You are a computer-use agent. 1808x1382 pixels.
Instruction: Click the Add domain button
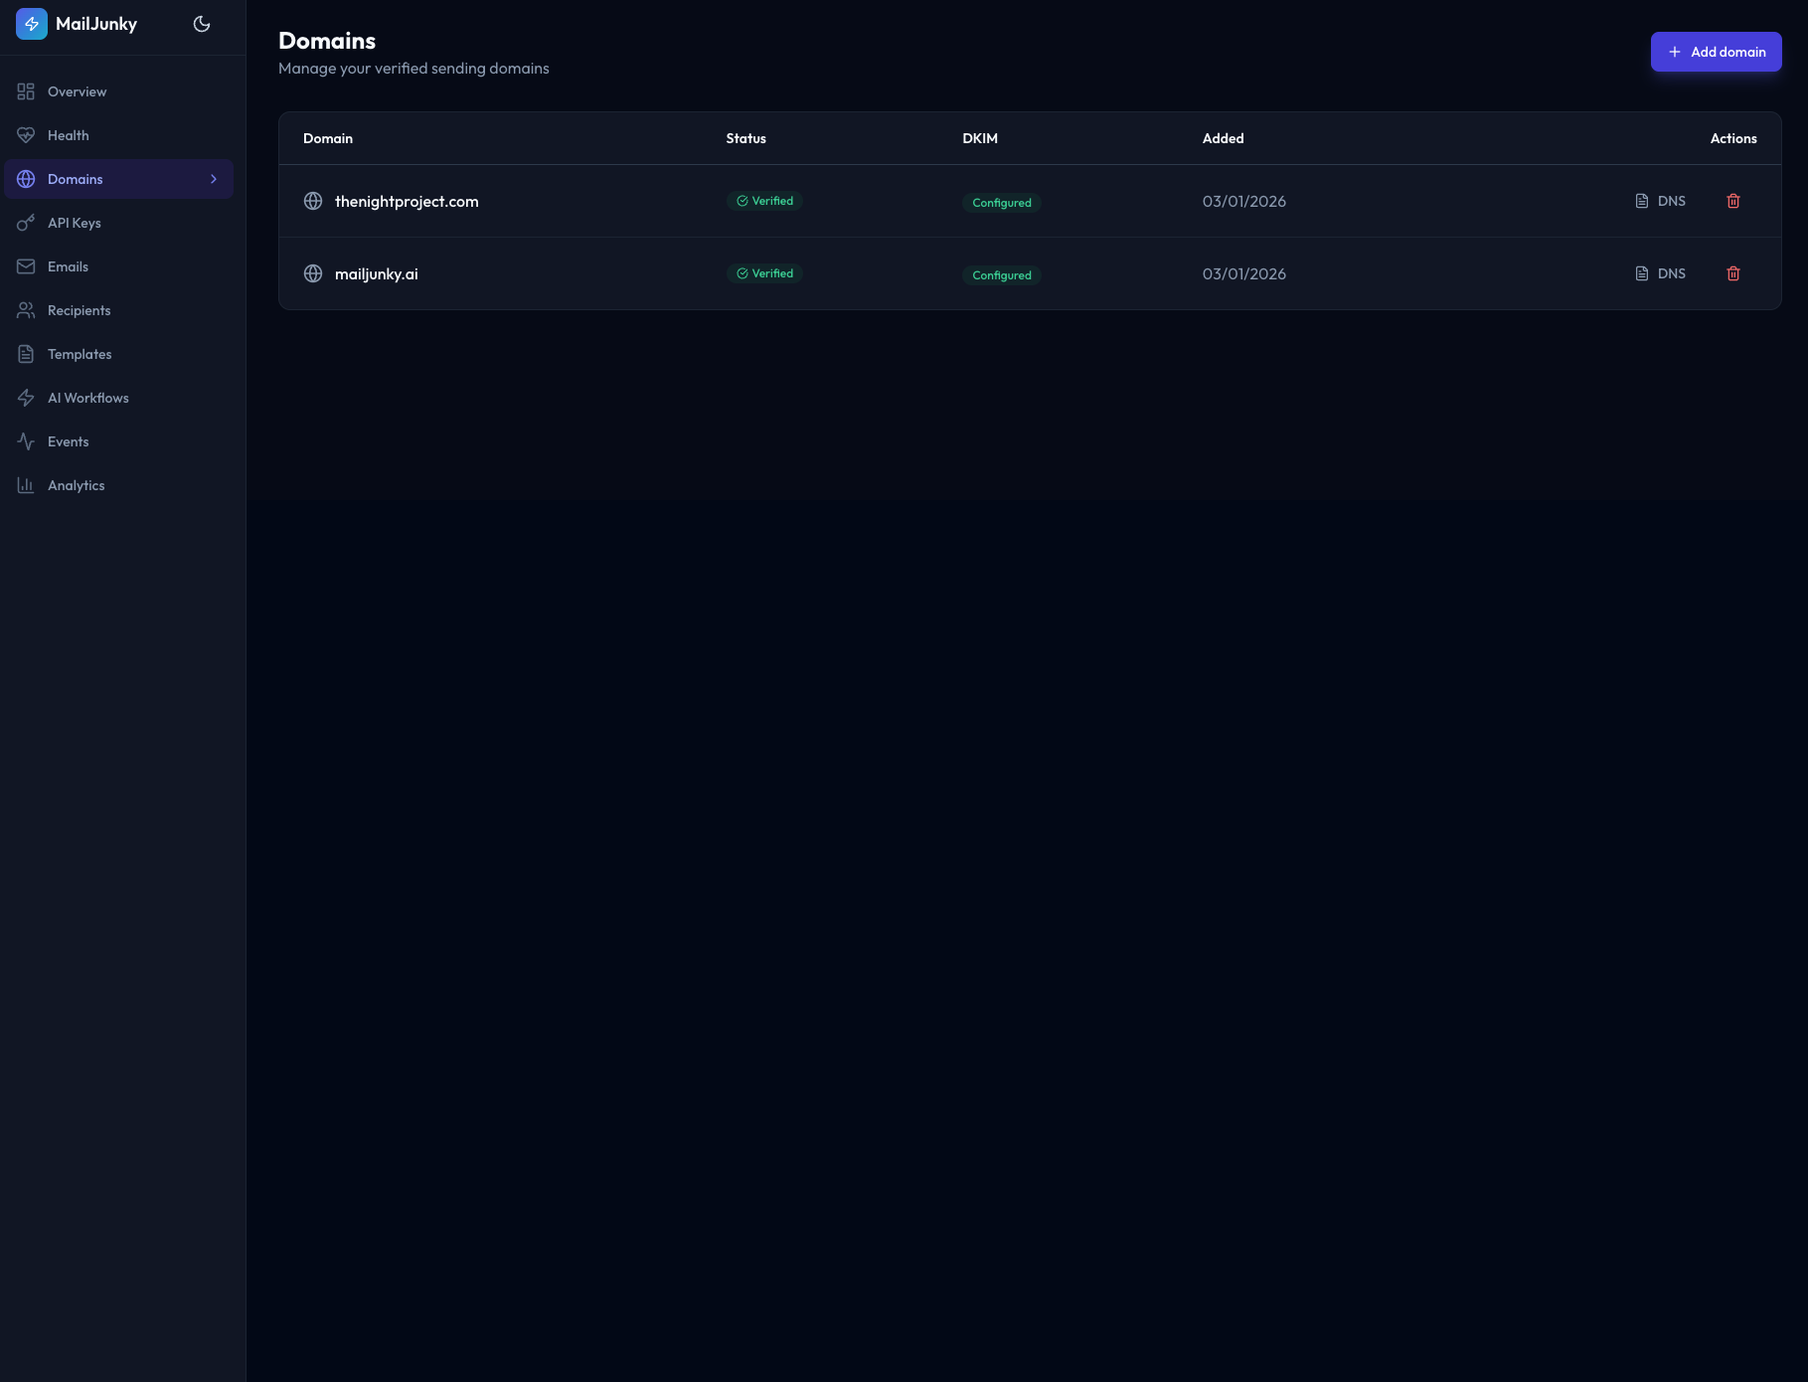coord(1716,51)
